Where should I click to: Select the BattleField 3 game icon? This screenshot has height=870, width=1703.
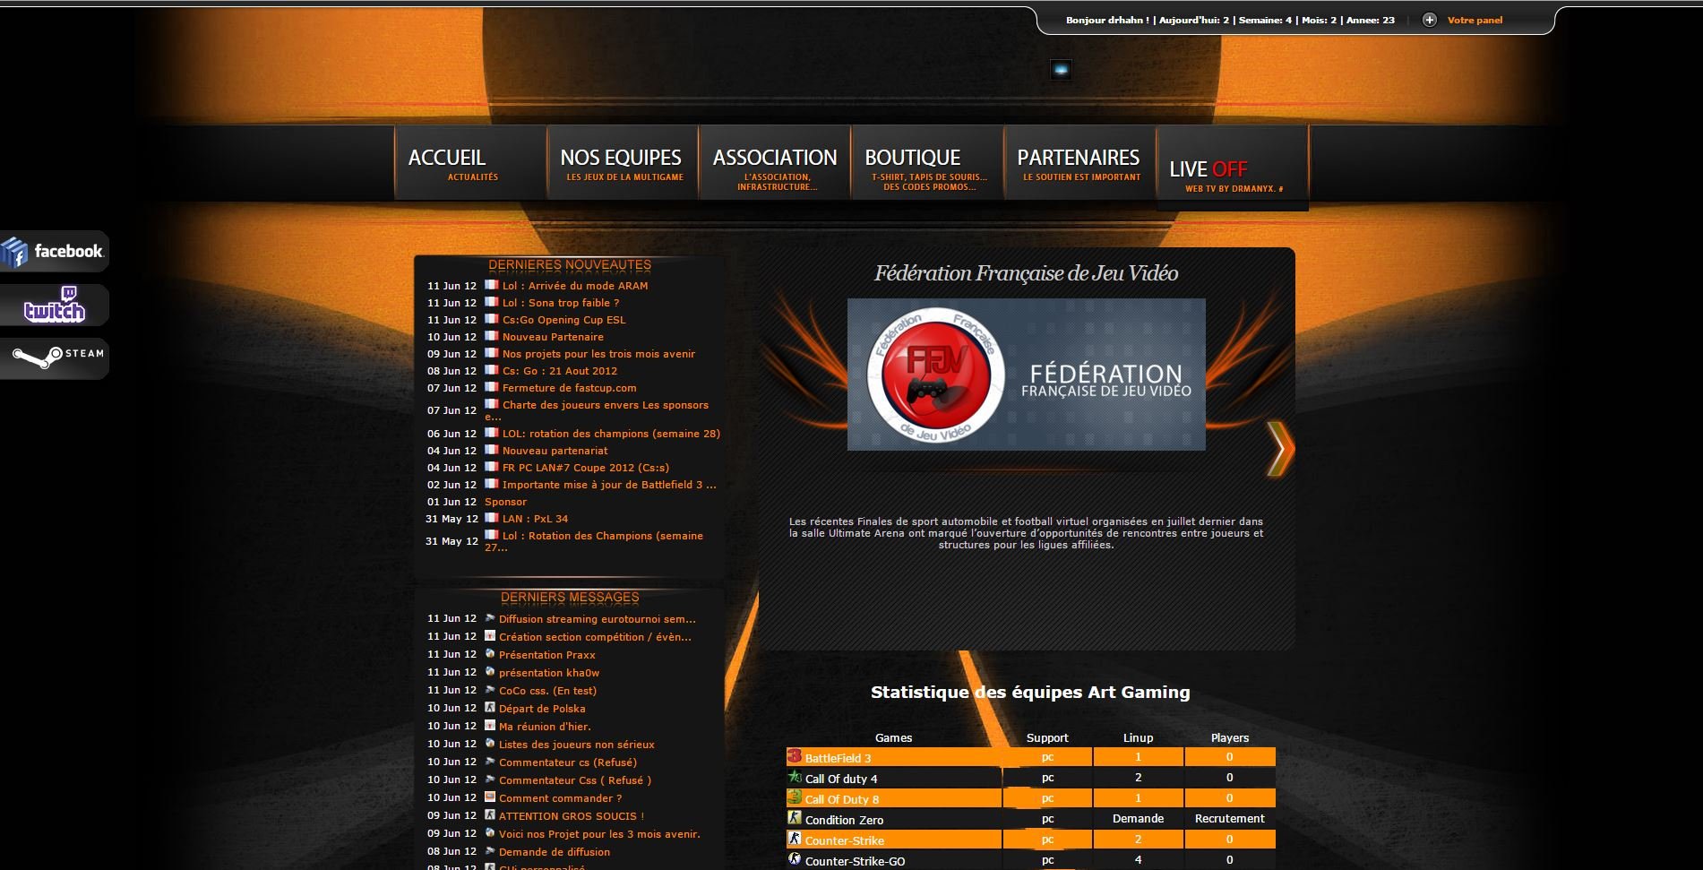(794, 756)
